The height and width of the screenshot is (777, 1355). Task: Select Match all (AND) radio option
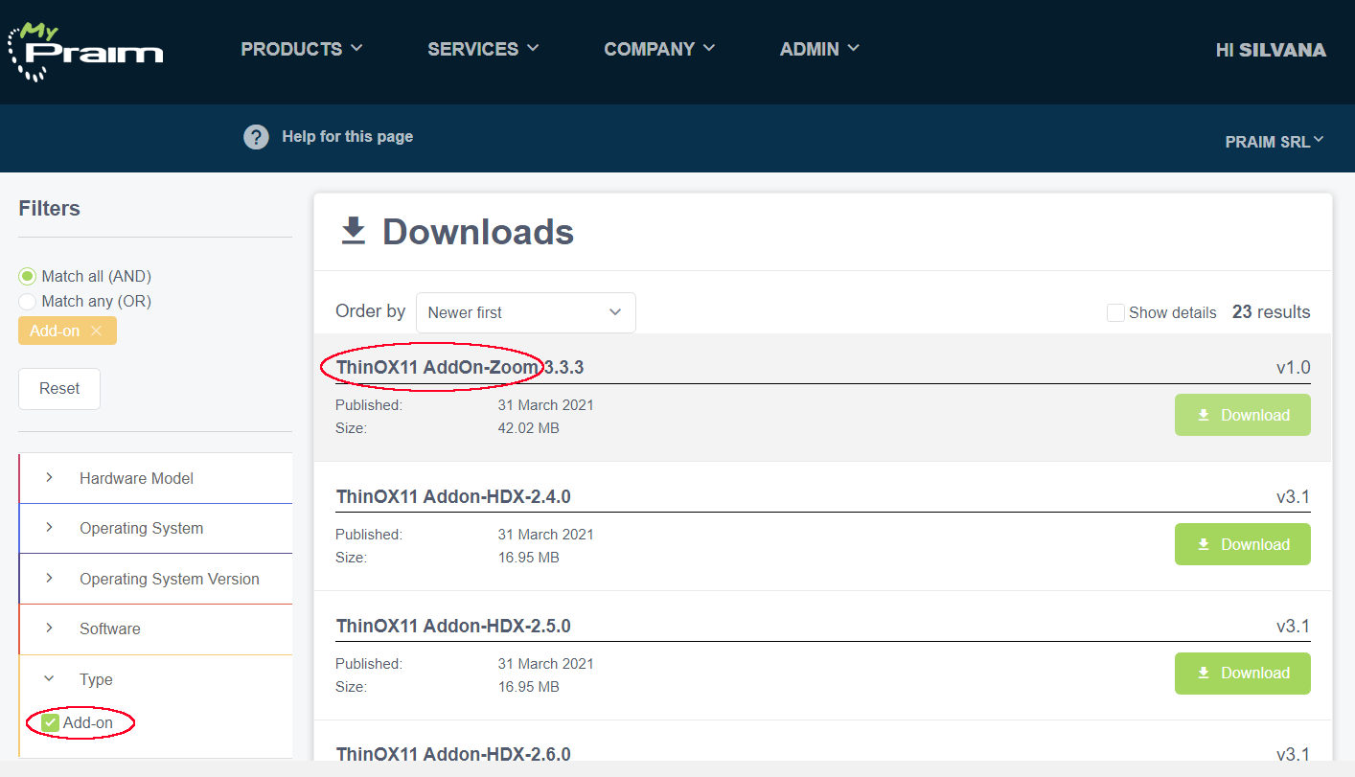[x=27, y=276]
